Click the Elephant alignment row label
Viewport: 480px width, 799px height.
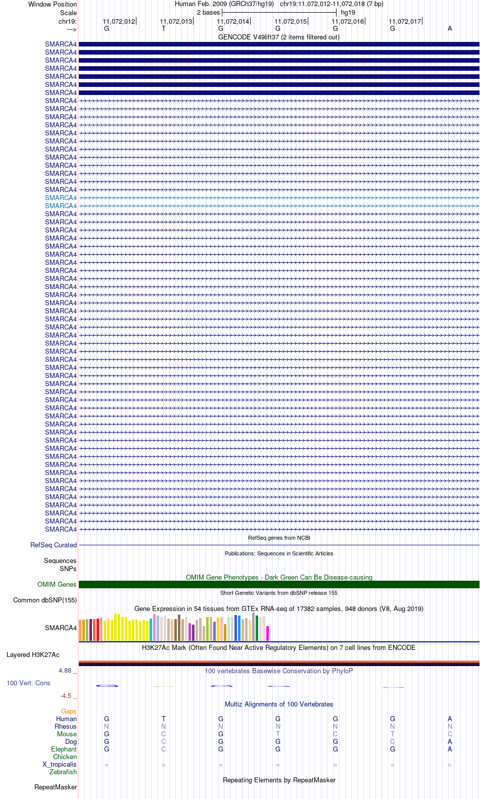tap(64, 749)
